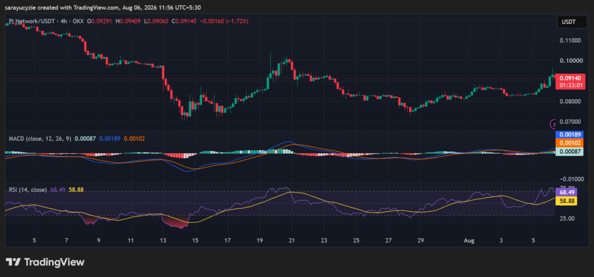Click the 25.00 RSI axis label

coord(566,218)
